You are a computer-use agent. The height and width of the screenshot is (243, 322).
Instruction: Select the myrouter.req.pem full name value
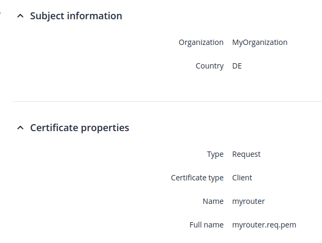pyautogui.click(x=264, y=225)
